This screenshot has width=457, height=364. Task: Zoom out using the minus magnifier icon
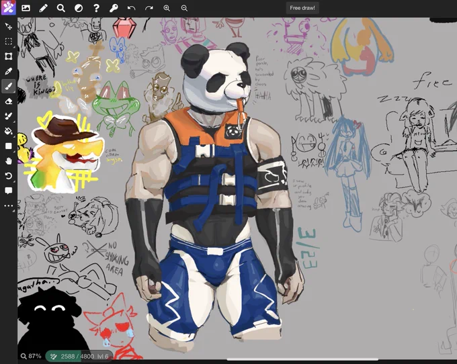coord(184,8)
